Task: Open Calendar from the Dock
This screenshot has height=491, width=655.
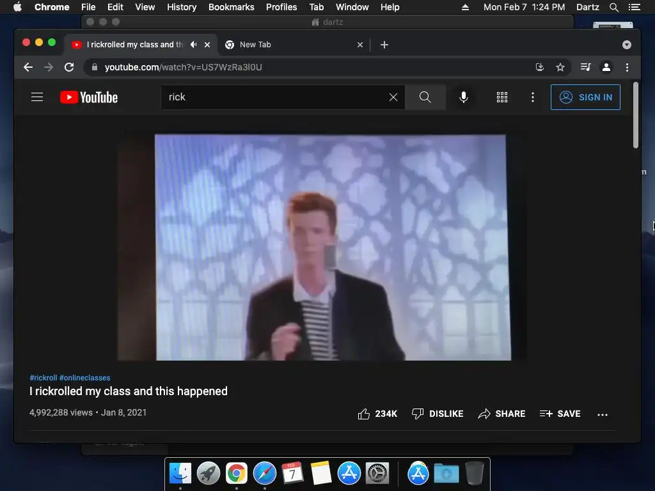Action: [292, 474]
